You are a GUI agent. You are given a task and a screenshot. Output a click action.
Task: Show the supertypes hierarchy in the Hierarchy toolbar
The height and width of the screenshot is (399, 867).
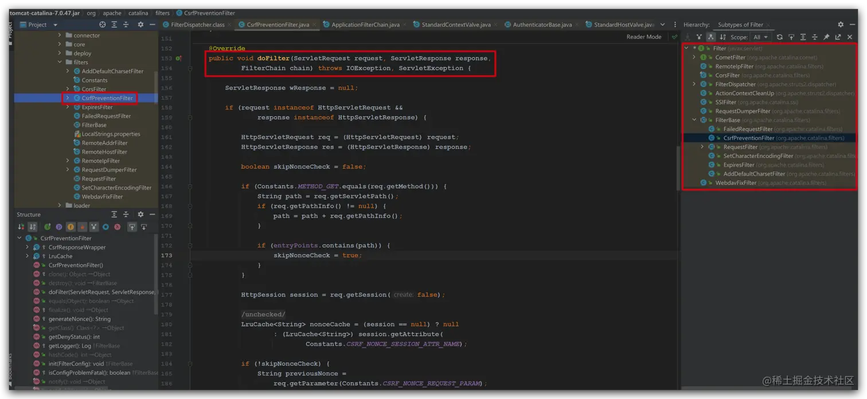coord(699,37)
